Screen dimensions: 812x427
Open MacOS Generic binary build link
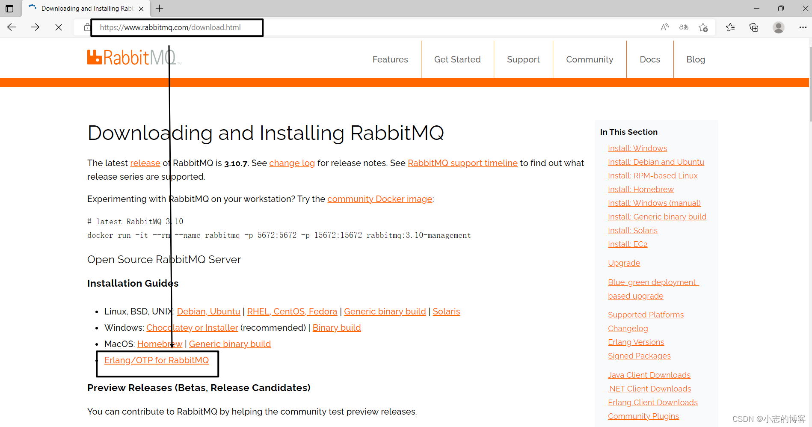pyautogui.click(x=230, y=344)
